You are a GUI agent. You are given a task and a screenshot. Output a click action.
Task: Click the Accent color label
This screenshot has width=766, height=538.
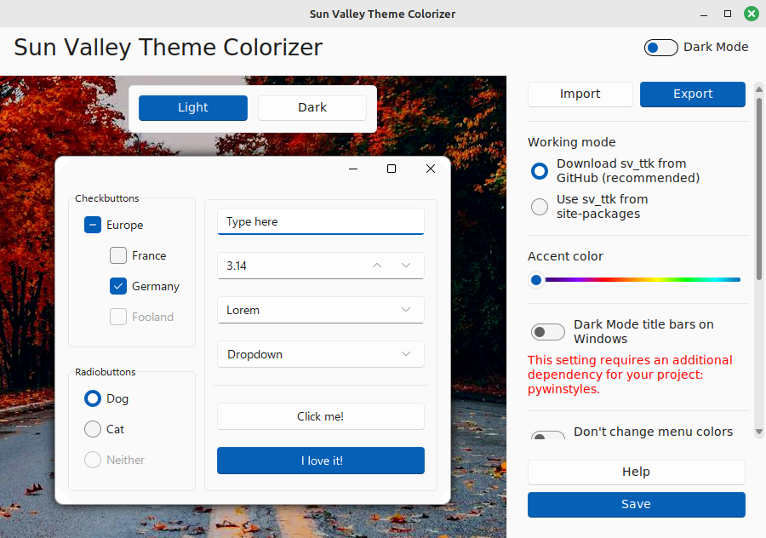point(565,256)
